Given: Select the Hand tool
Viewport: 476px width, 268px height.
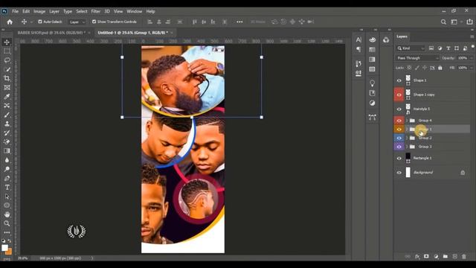Looking at the screenshot, I should 7,214.
